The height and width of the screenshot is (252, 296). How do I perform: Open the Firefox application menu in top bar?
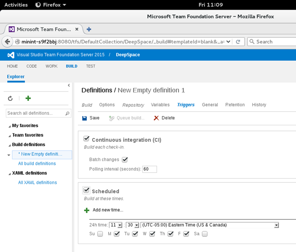(x=51, y=5)
